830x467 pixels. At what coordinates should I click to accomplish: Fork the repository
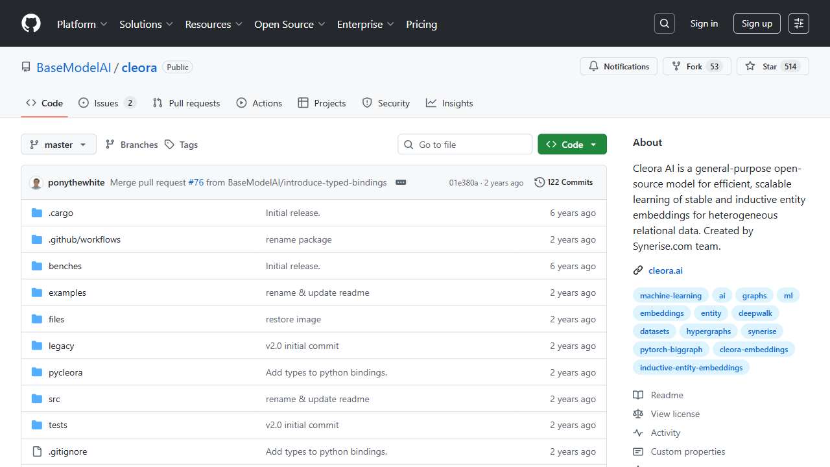(691, 66)
